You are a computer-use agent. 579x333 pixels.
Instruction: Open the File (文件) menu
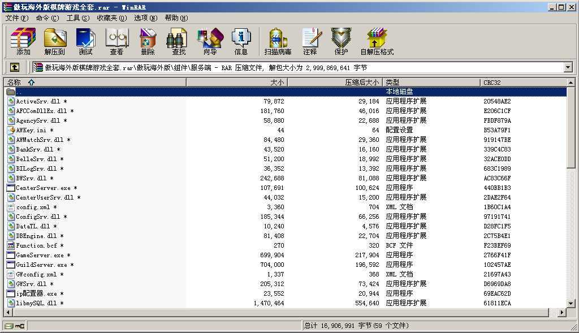click(x=17, y=18)
